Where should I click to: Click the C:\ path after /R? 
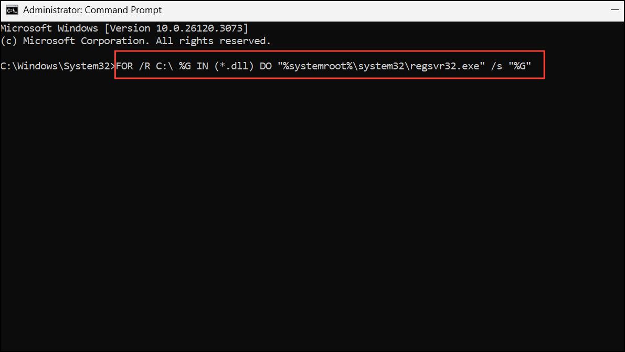165,66
